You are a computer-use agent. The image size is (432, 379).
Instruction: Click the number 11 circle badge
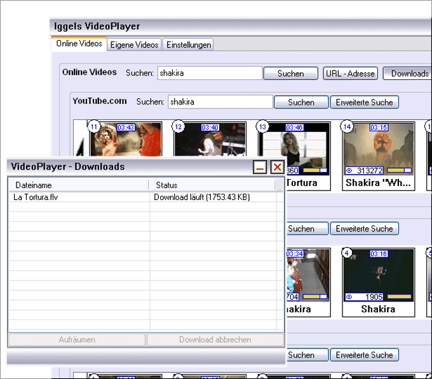click(x=94, y=126)
